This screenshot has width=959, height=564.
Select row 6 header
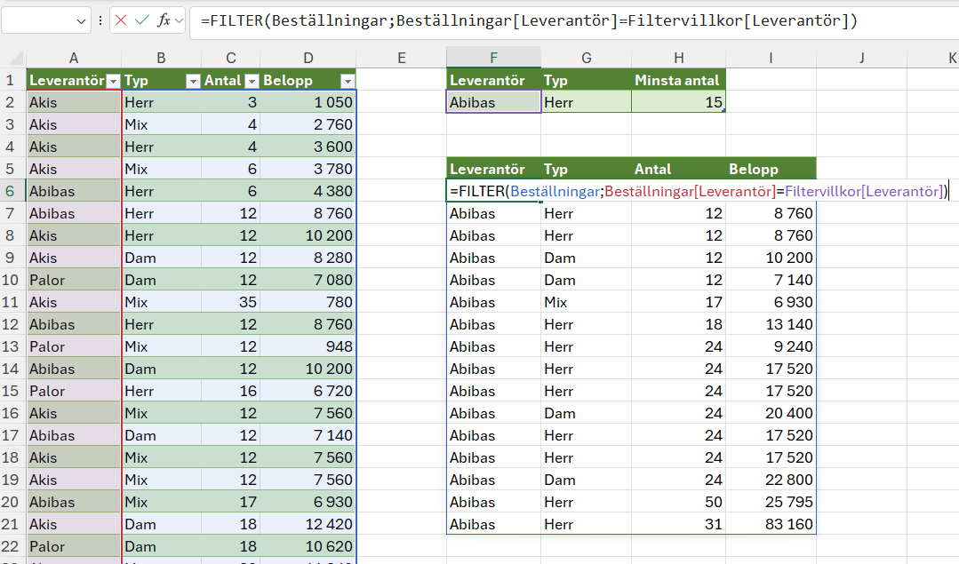pyautogui.click(x=11, y=191)
